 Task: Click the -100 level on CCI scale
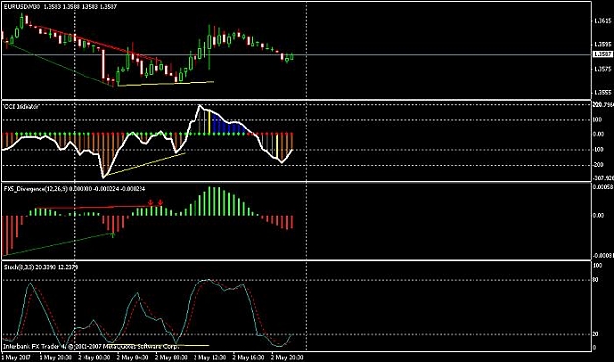pyautogui.click(x=599, y=150)
